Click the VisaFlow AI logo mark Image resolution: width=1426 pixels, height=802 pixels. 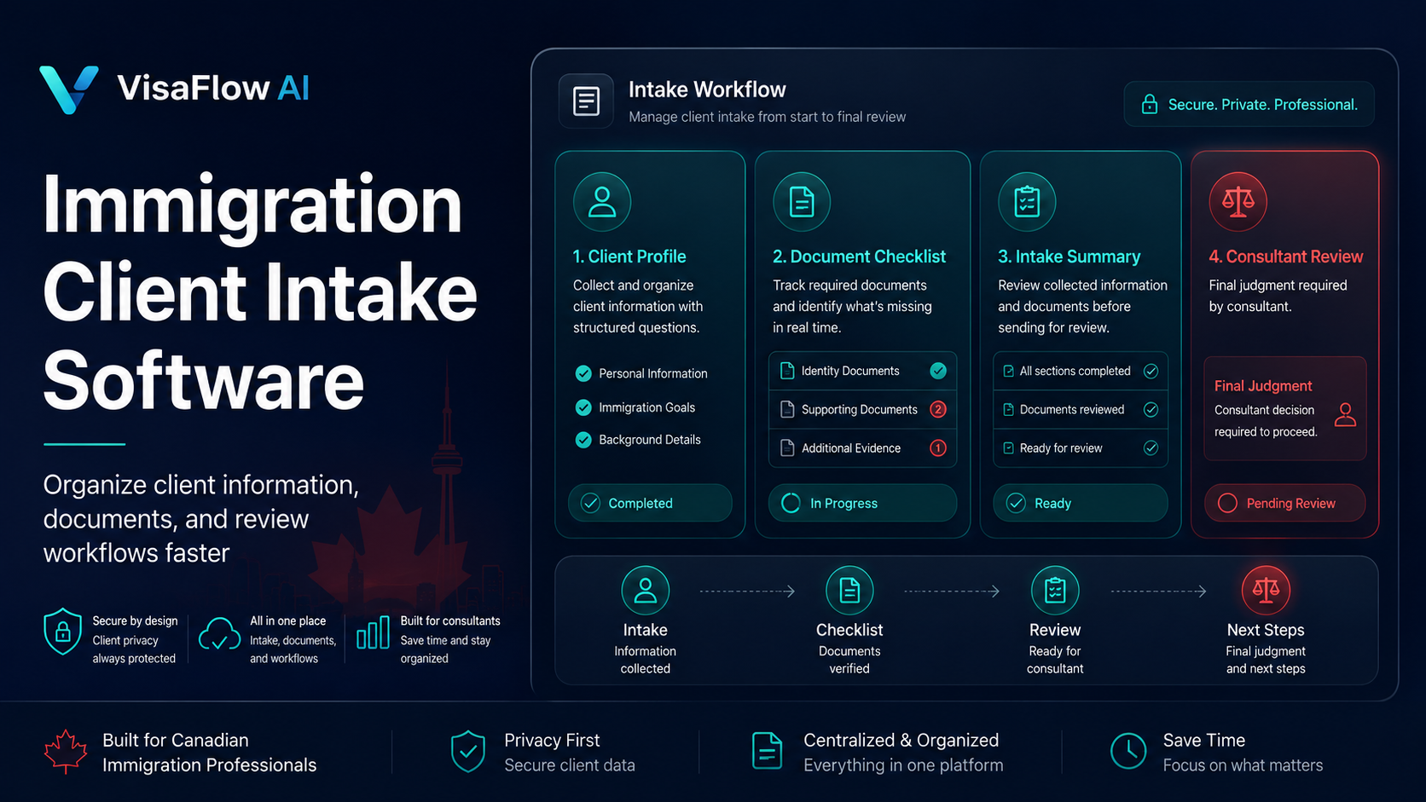click(68, 89)
